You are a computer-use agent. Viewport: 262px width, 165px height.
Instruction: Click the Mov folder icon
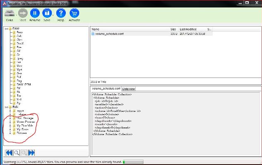[x=14, y=66]
